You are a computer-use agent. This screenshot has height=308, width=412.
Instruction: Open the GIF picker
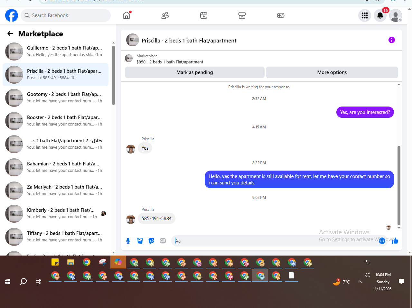pos(163,241)
